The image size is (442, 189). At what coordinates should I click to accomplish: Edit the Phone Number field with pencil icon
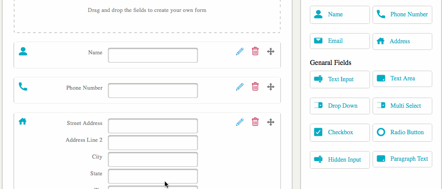point(240,87)
